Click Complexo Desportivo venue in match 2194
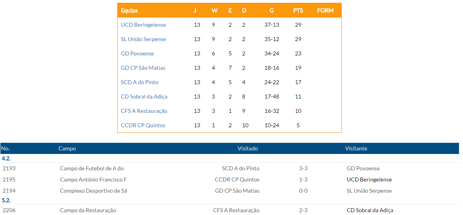 93,191
